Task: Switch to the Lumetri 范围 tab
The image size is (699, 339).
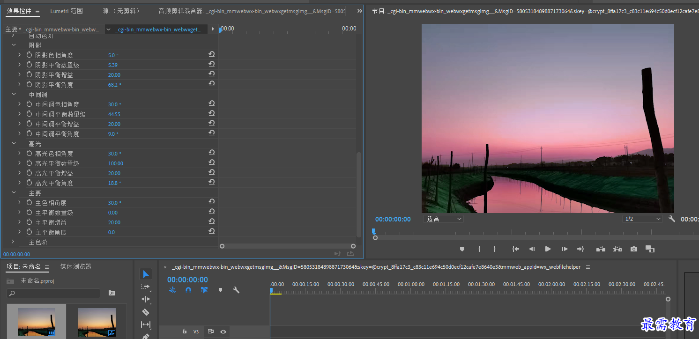Action: [67, 11]
